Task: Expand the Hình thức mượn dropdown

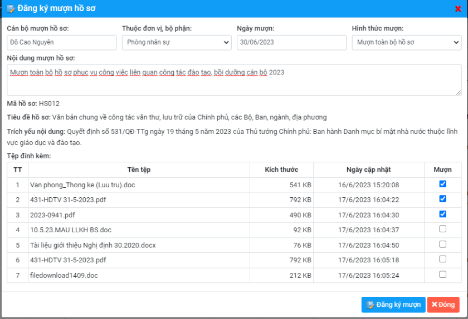Action: 406,42
